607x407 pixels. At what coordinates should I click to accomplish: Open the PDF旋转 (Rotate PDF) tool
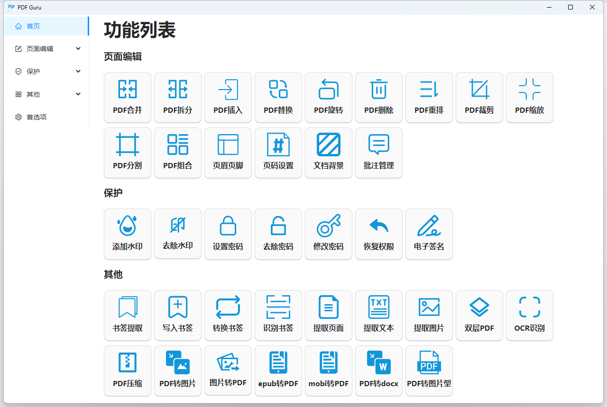coord(328,97)
